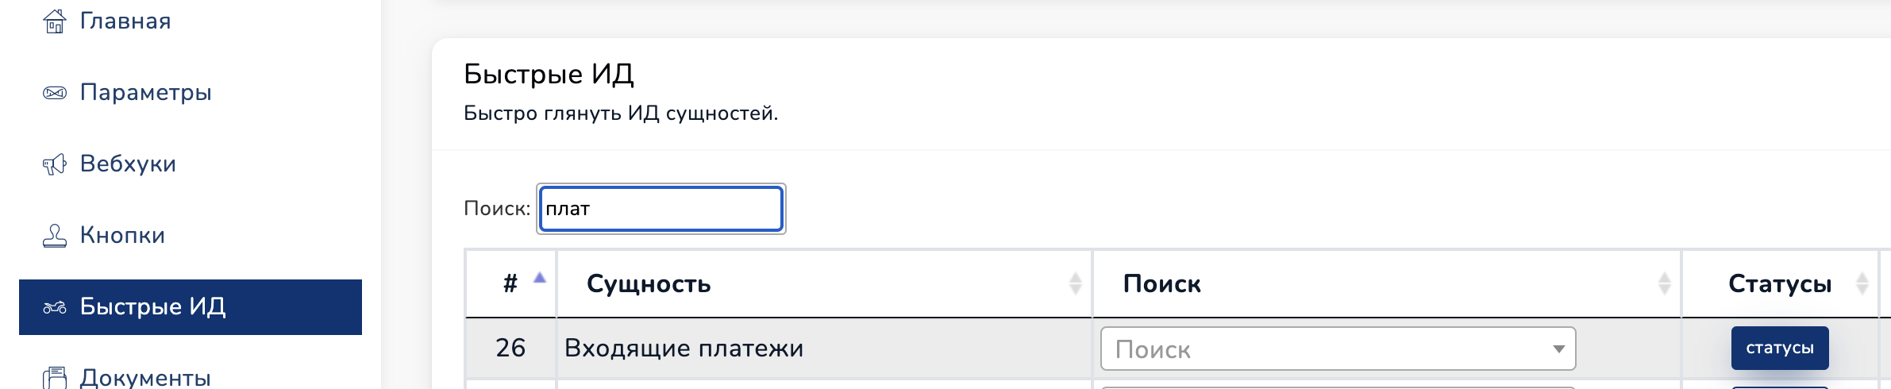Click the Параметры sidebar icon
Viewport: 1891px width, 389px height.
click(54, 93)
